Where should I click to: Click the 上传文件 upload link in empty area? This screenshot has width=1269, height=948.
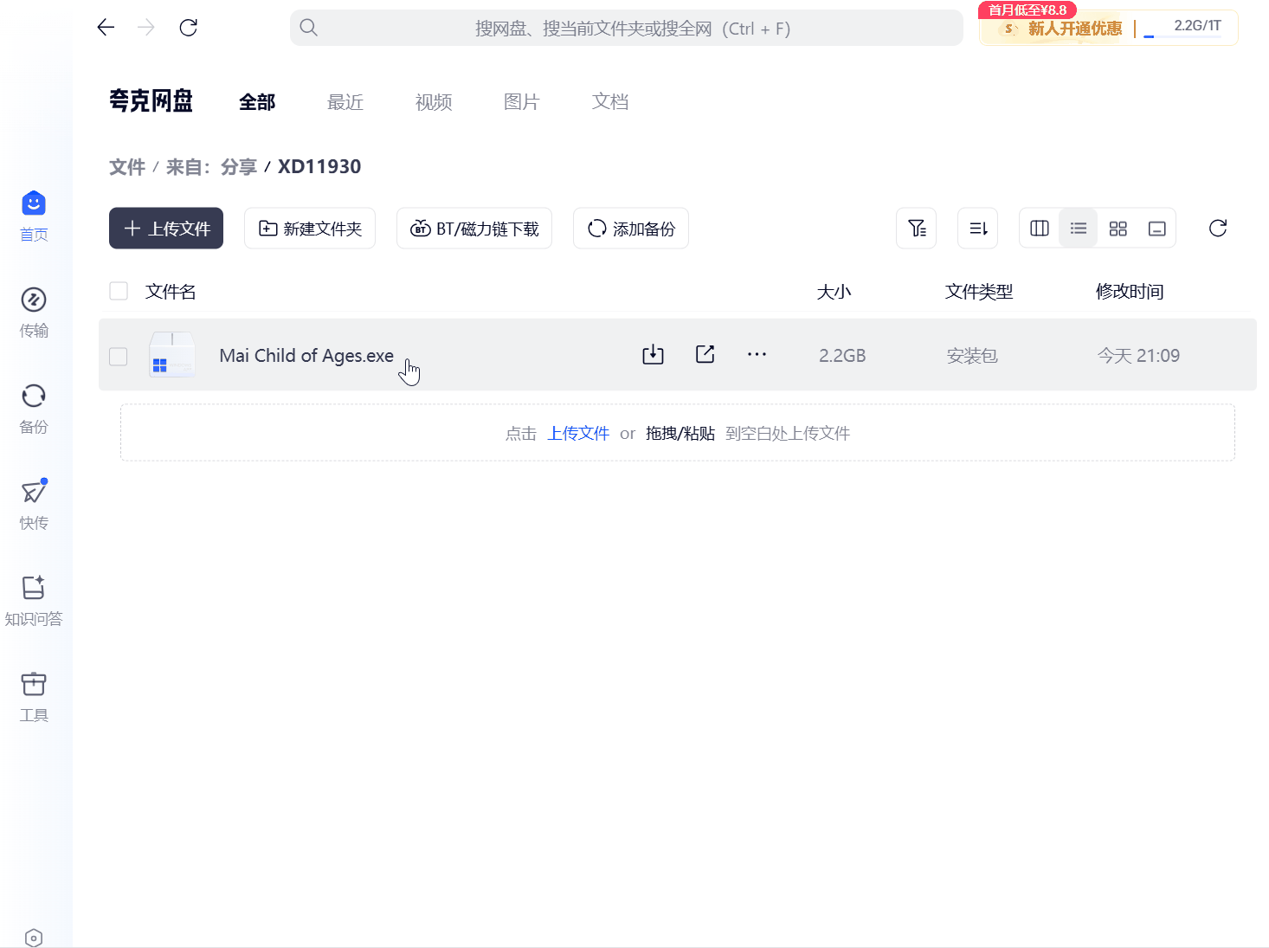(577, 433)
